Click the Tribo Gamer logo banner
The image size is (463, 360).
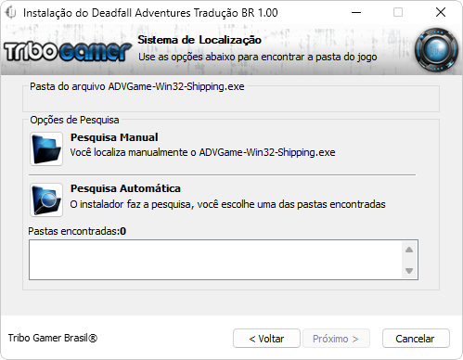[x=68, y=51]
